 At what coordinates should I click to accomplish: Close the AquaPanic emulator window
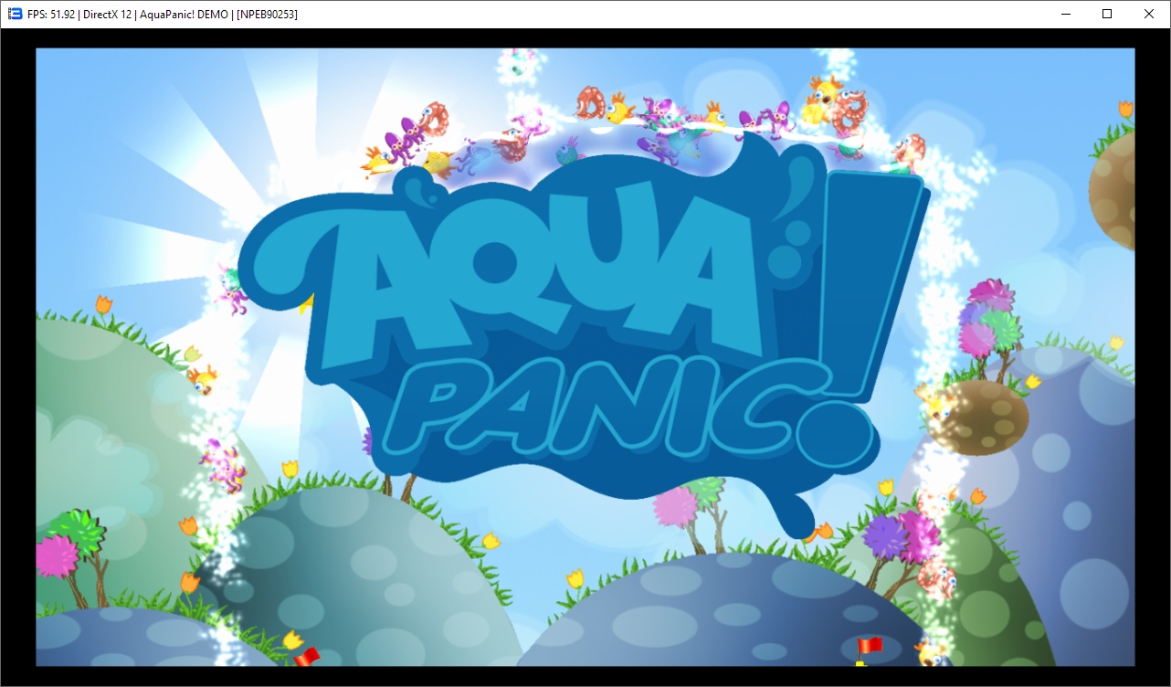[1149, 14]
